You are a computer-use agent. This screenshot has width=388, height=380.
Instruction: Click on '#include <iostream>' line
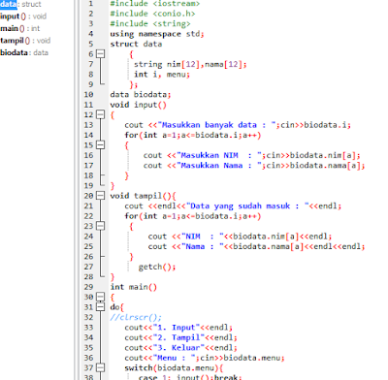[x=155, y=4]
